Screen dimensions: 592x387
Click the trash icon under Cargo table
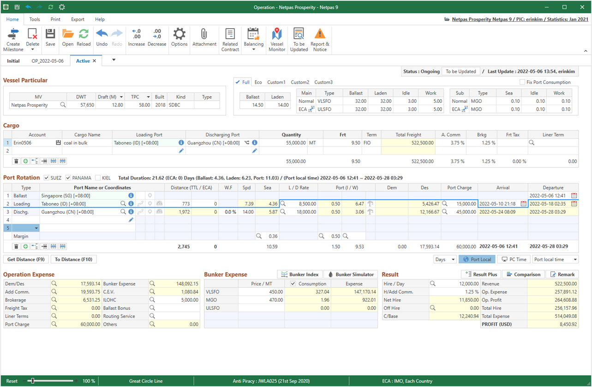click(16, 161)
